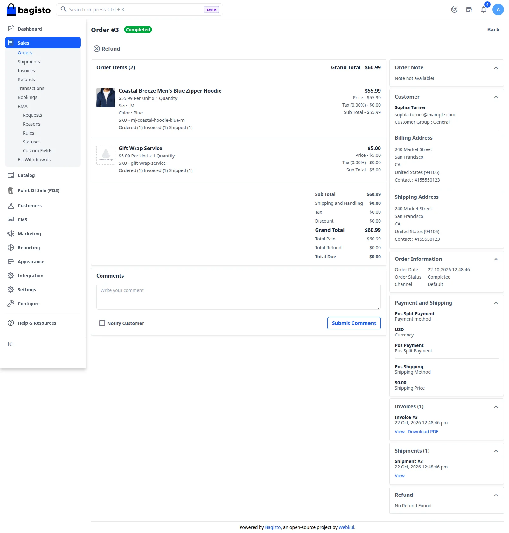This screenshot has width=509, height=533.
Task: Collapse the Payment and Shipping panel
Action: coord(496,303)
